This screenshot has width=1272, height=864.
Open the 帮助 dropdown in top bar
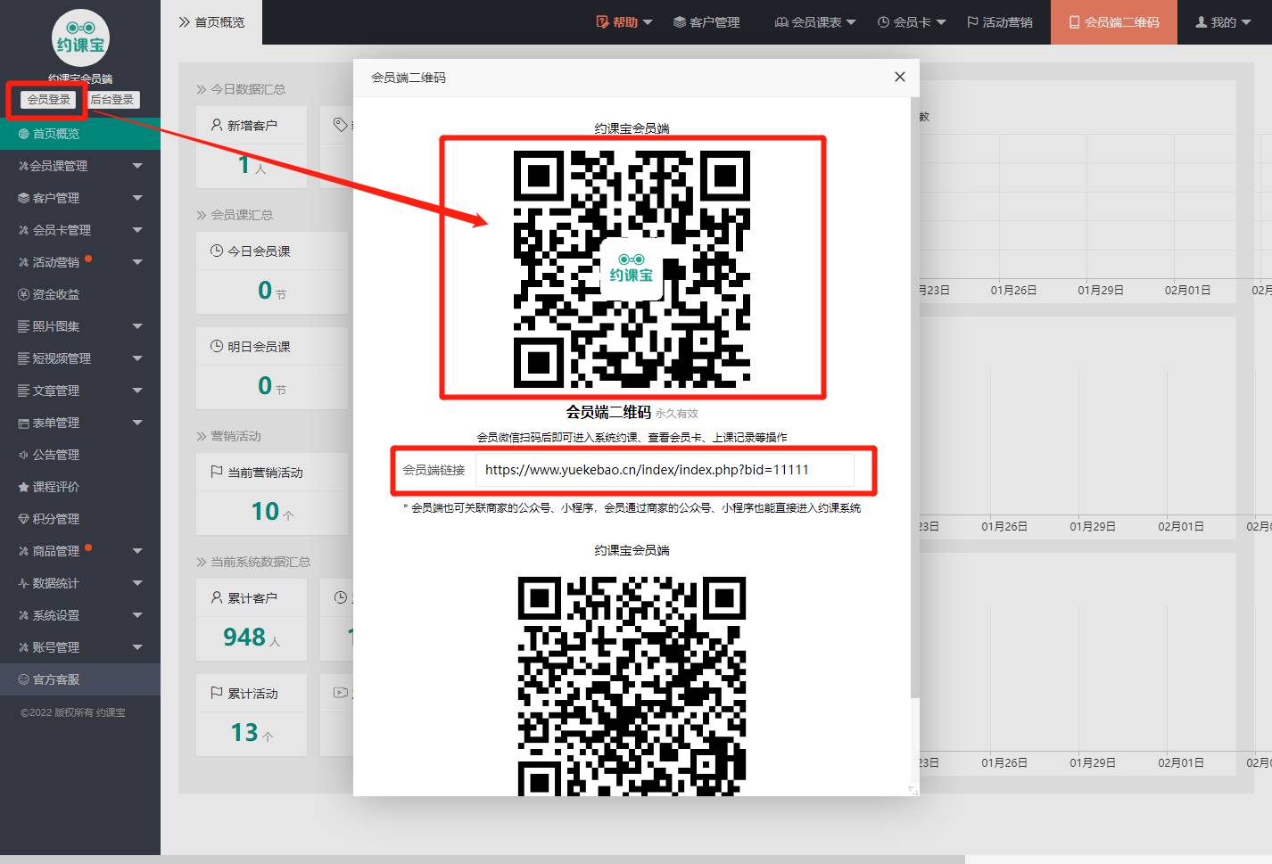tap(624, 22)
